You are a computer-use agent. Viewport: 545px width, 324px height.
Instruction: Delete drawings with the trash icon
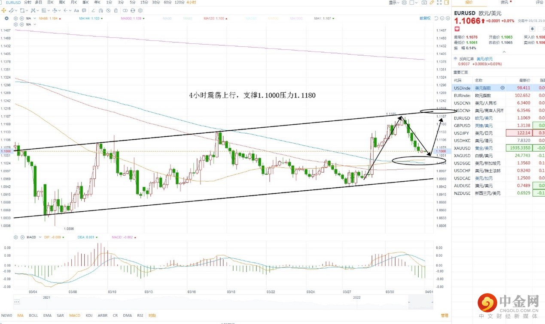coord(116,10)
